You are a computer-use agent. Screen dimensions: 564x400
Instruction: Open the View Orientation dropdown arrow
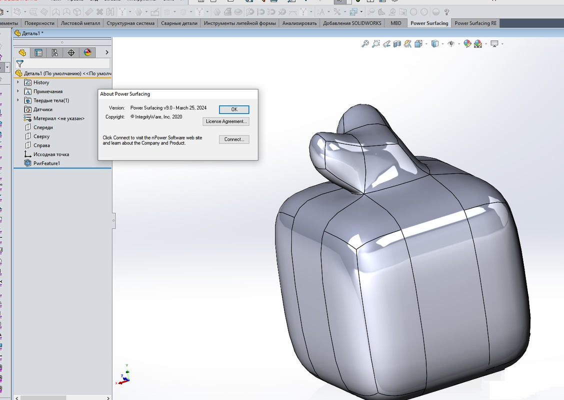coord(426,44)
